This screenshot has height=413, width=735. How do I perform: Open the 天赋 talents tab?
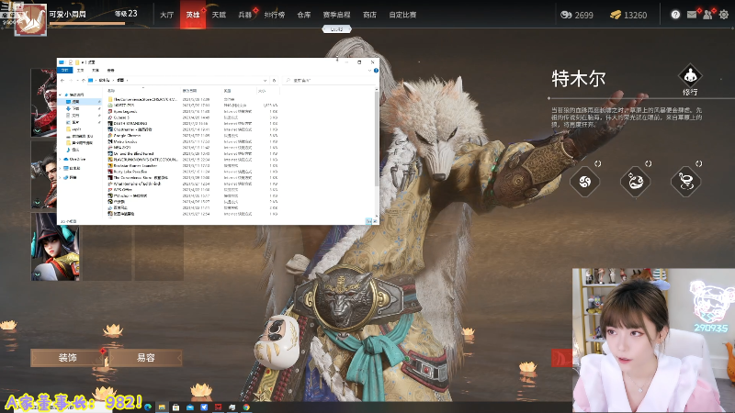[x=219, y=15]
